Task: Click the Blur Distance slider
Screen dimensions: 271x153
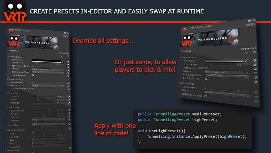Action: coord(44,114)
